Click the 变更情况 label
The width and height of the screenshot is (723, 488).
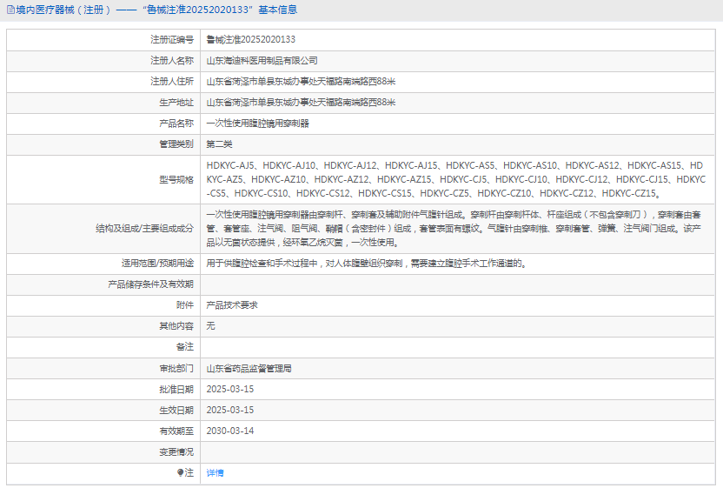coord(176,452)
